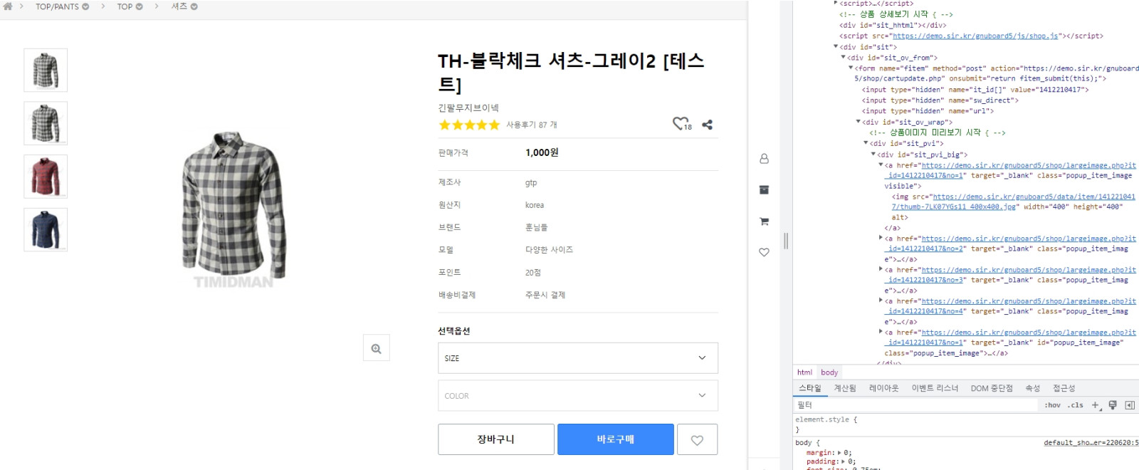Screen dimensions: 1139x470
Task: Click the DevTools panel resize handle
Action: pos(786,241)
